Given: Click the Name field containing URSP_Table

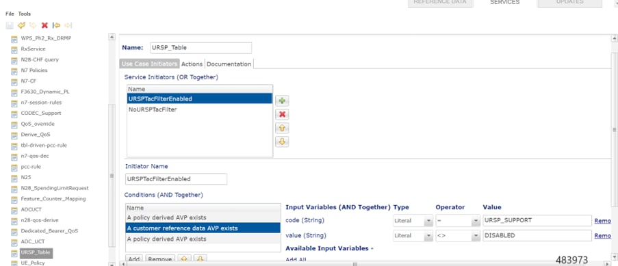Looking at the screenshot, I should click(201, 48).
